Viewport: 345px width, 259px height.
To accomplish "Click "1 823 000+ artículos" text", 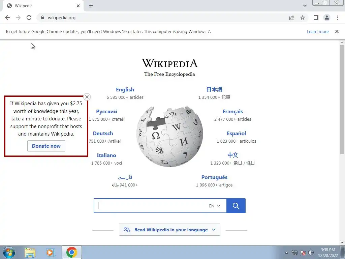I will tap(236, 141).
